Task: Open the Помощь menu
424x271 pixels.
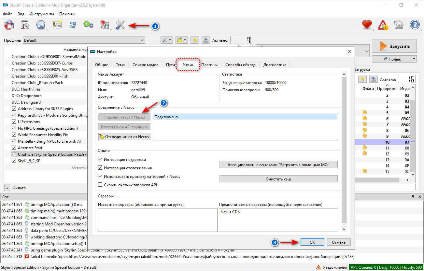Action: (x=67, y=14)
